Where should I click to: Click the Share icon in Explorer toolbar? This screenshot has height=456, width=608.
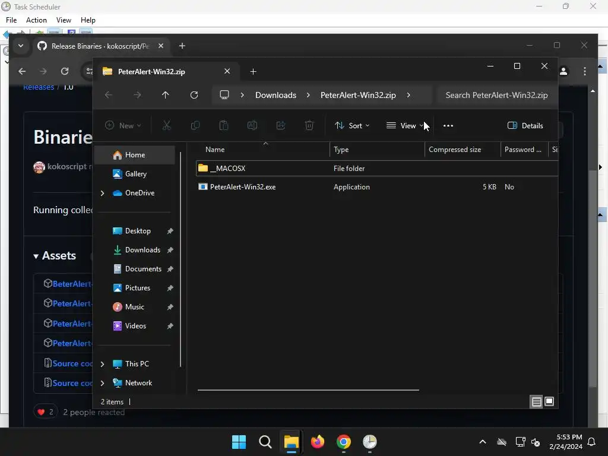(x=281, y=125)
